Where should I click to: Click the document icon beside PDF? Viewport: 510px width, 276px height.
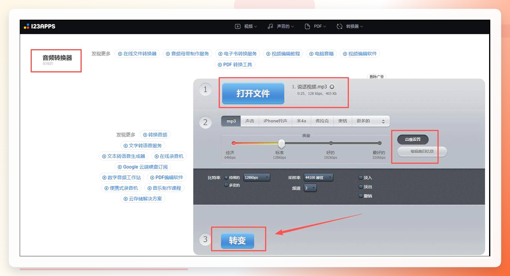[307, 26]
